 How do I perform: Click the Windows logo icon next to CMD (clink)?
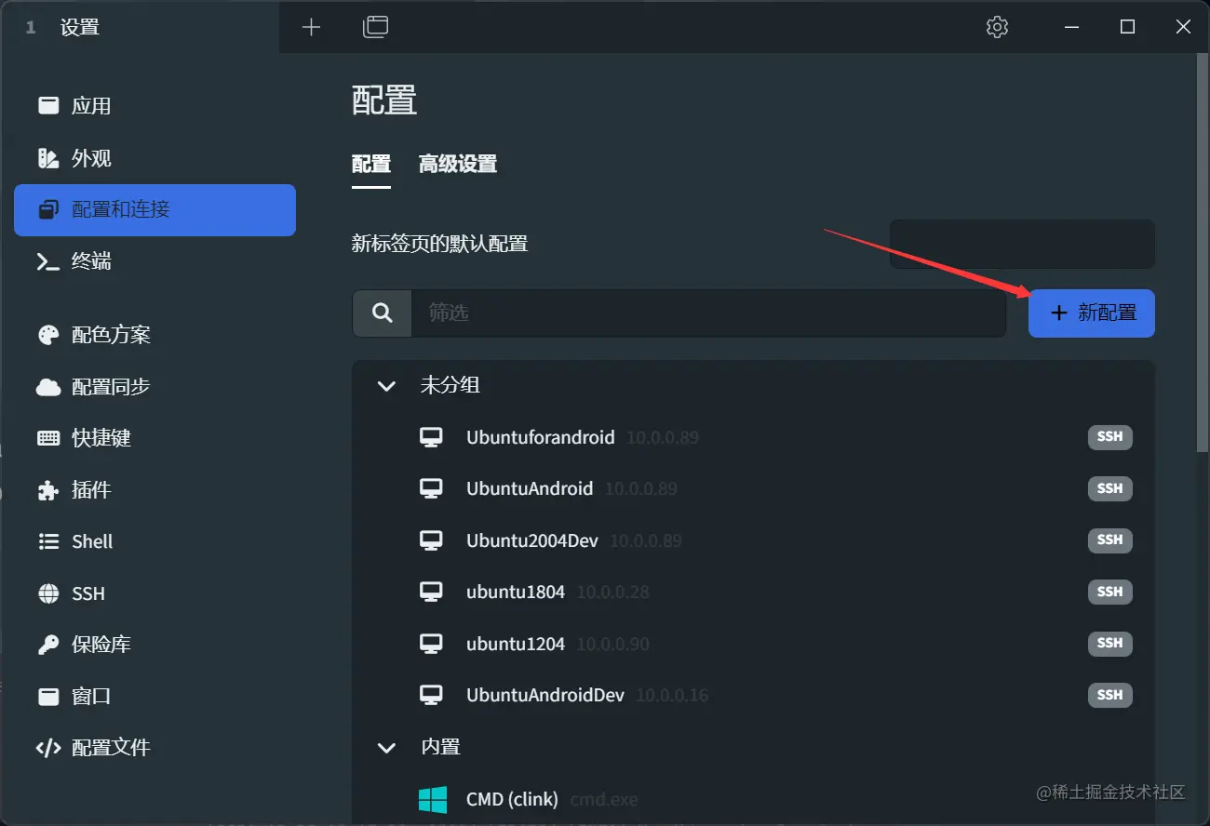[432, 799]
